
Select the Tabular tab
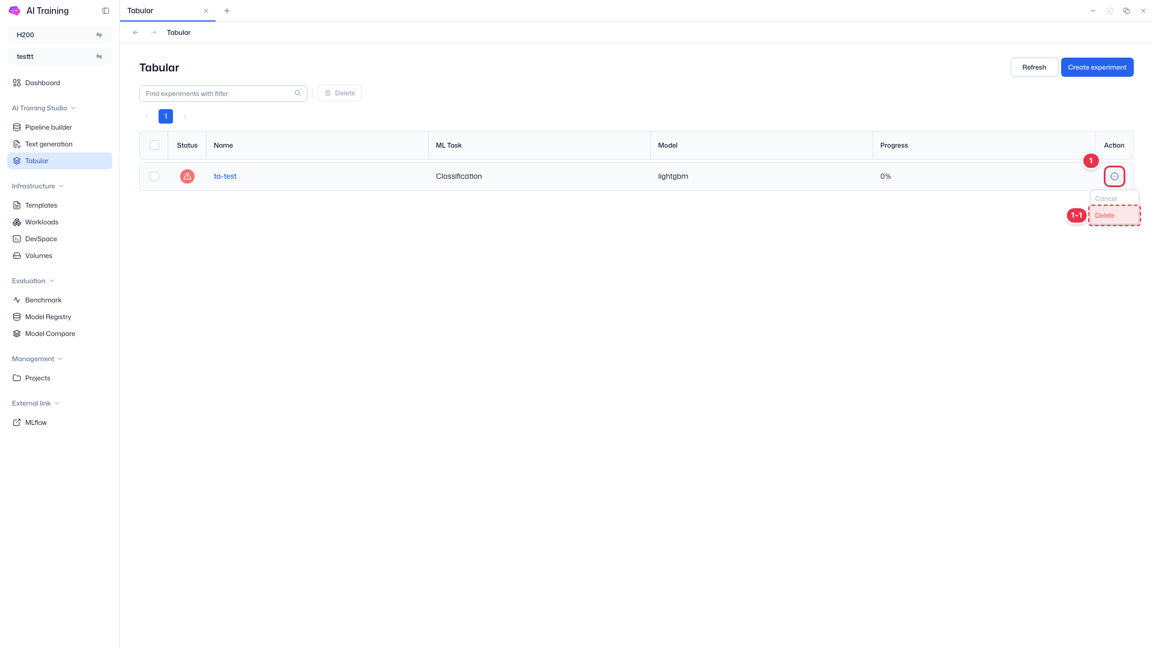click(x=168, y=11)
